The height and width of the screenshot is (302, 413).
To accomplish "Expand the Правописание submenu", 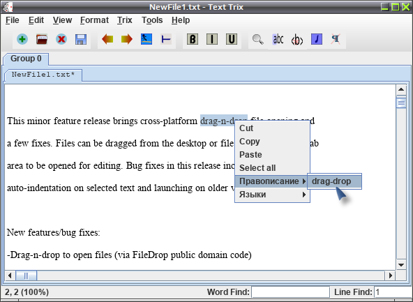I will click(x=272, y=181).
